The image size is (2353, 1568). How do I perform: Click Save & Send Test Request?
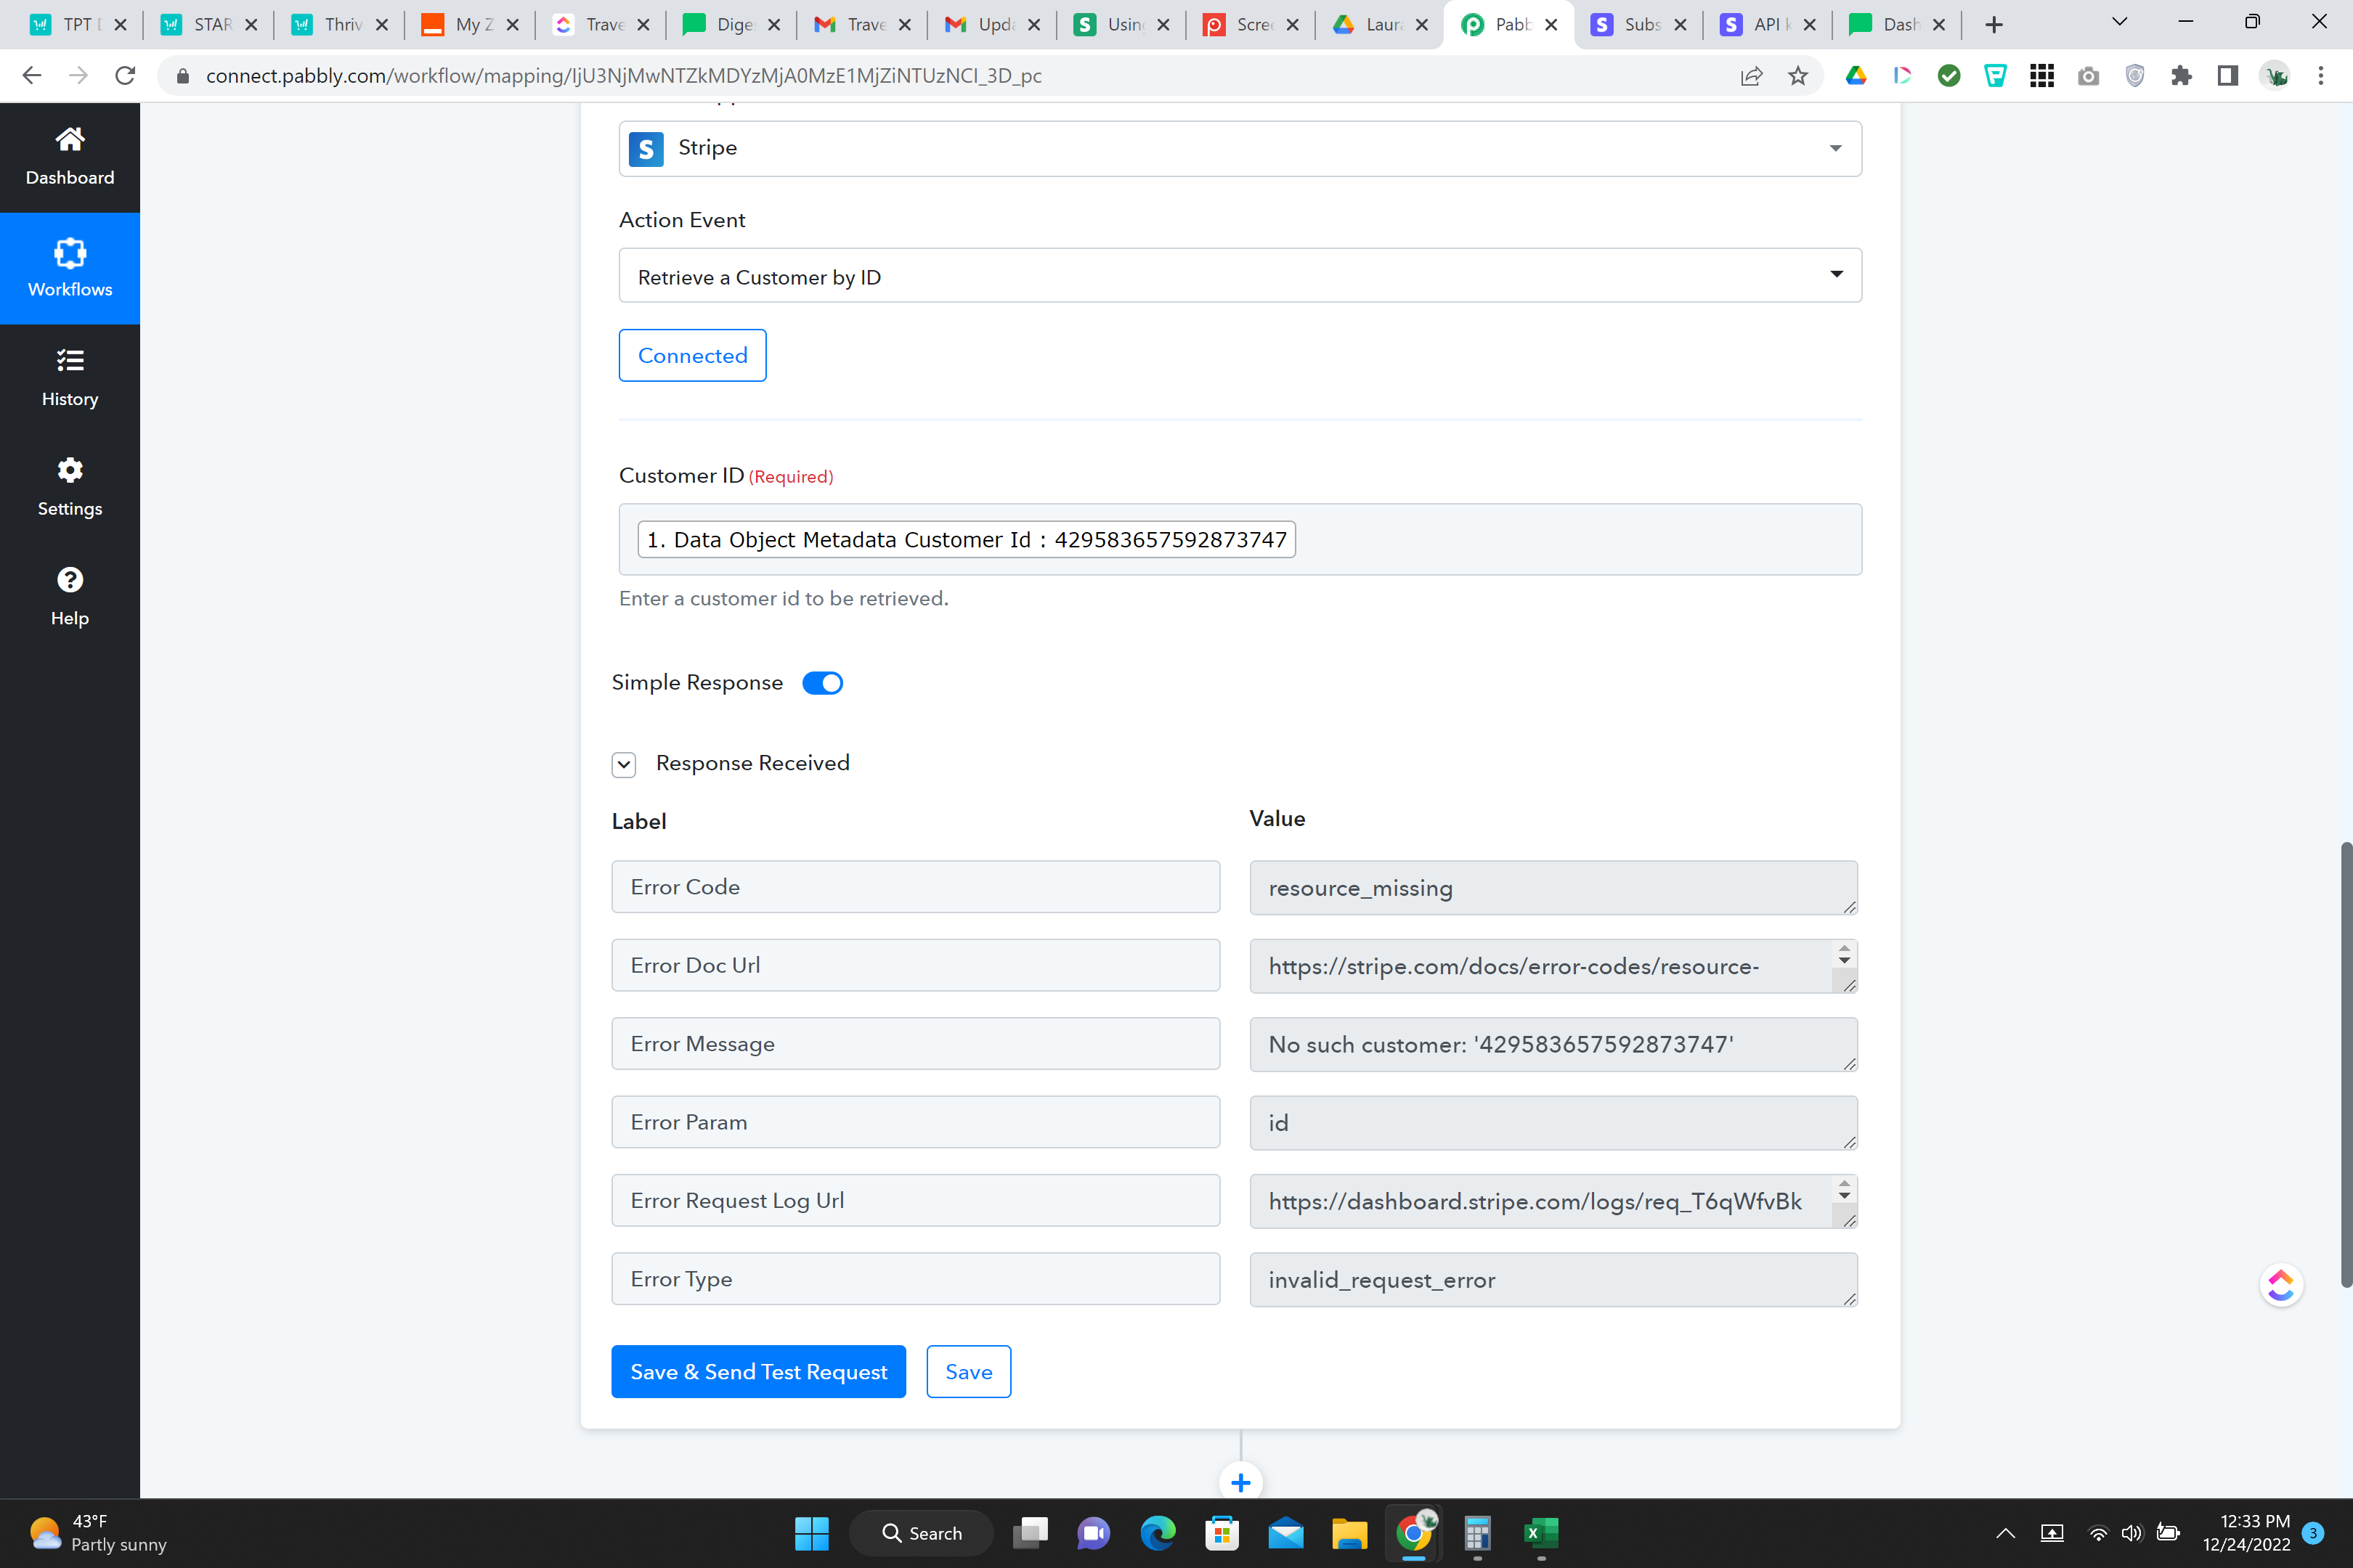[x=758, y=1372]
